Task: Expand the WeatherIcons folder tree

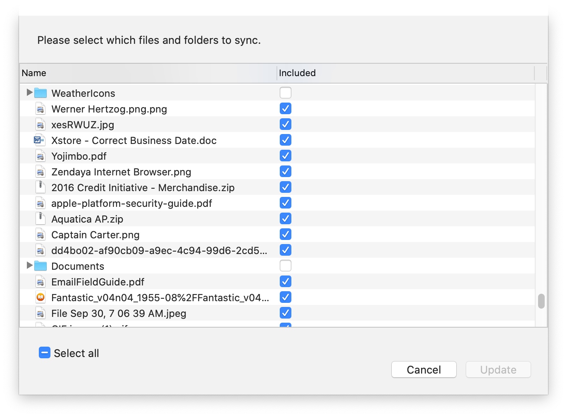Action: [x=29, y=93]
